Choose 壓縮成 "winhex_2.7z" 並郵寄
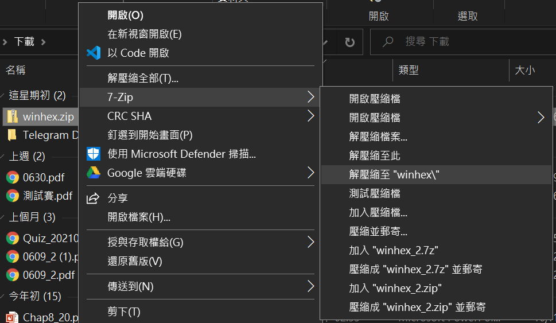This screenshot has width=556, height=323. [437, 269]
